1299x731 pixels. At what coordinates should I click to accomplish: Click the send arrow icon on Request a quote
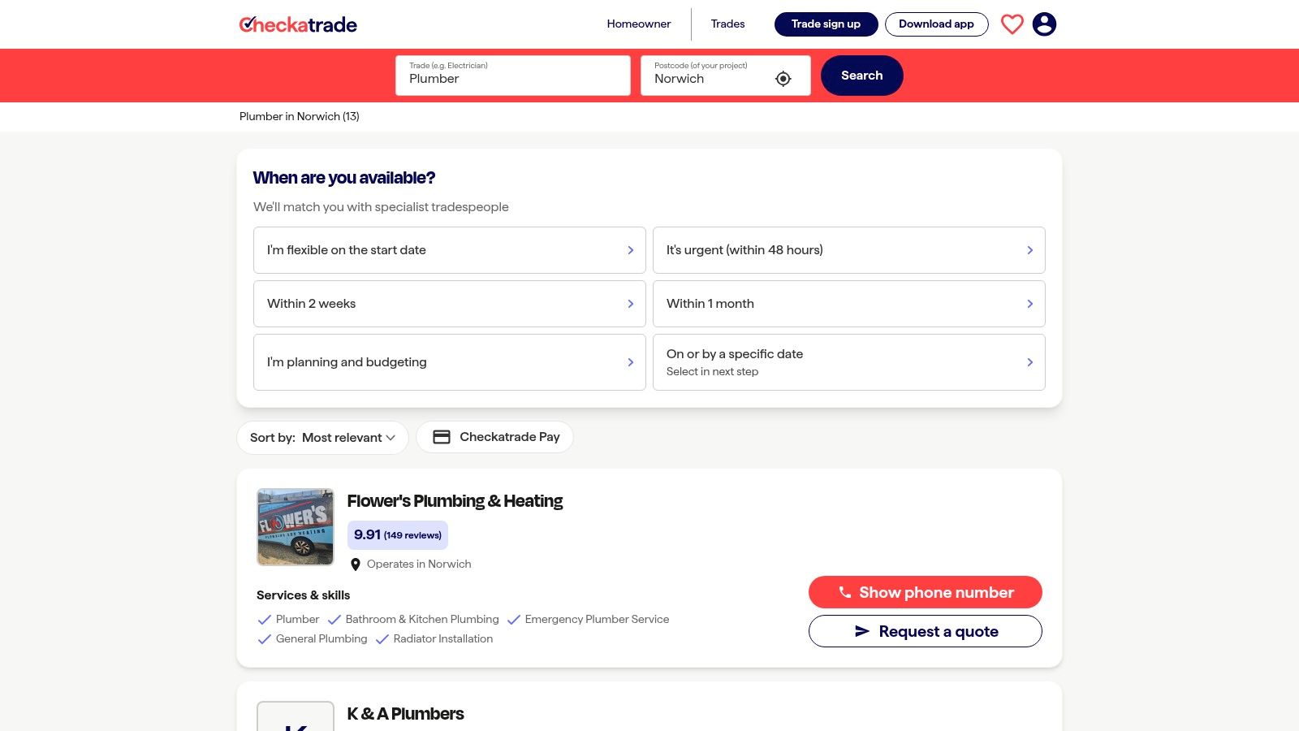click(863, 631)
